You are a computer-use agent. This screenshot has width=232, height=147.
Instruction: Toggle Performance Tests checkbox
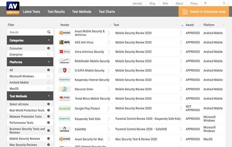pyautogui.click(x=48, y=122)
